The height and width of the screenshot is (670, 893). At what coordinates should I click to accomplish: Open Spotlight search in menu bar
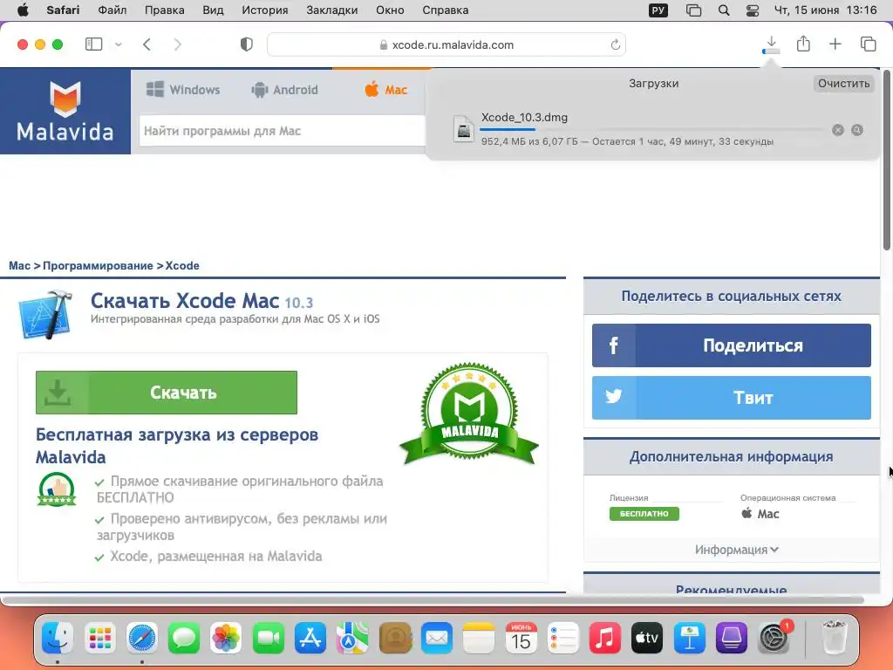(x=724, y=10)
